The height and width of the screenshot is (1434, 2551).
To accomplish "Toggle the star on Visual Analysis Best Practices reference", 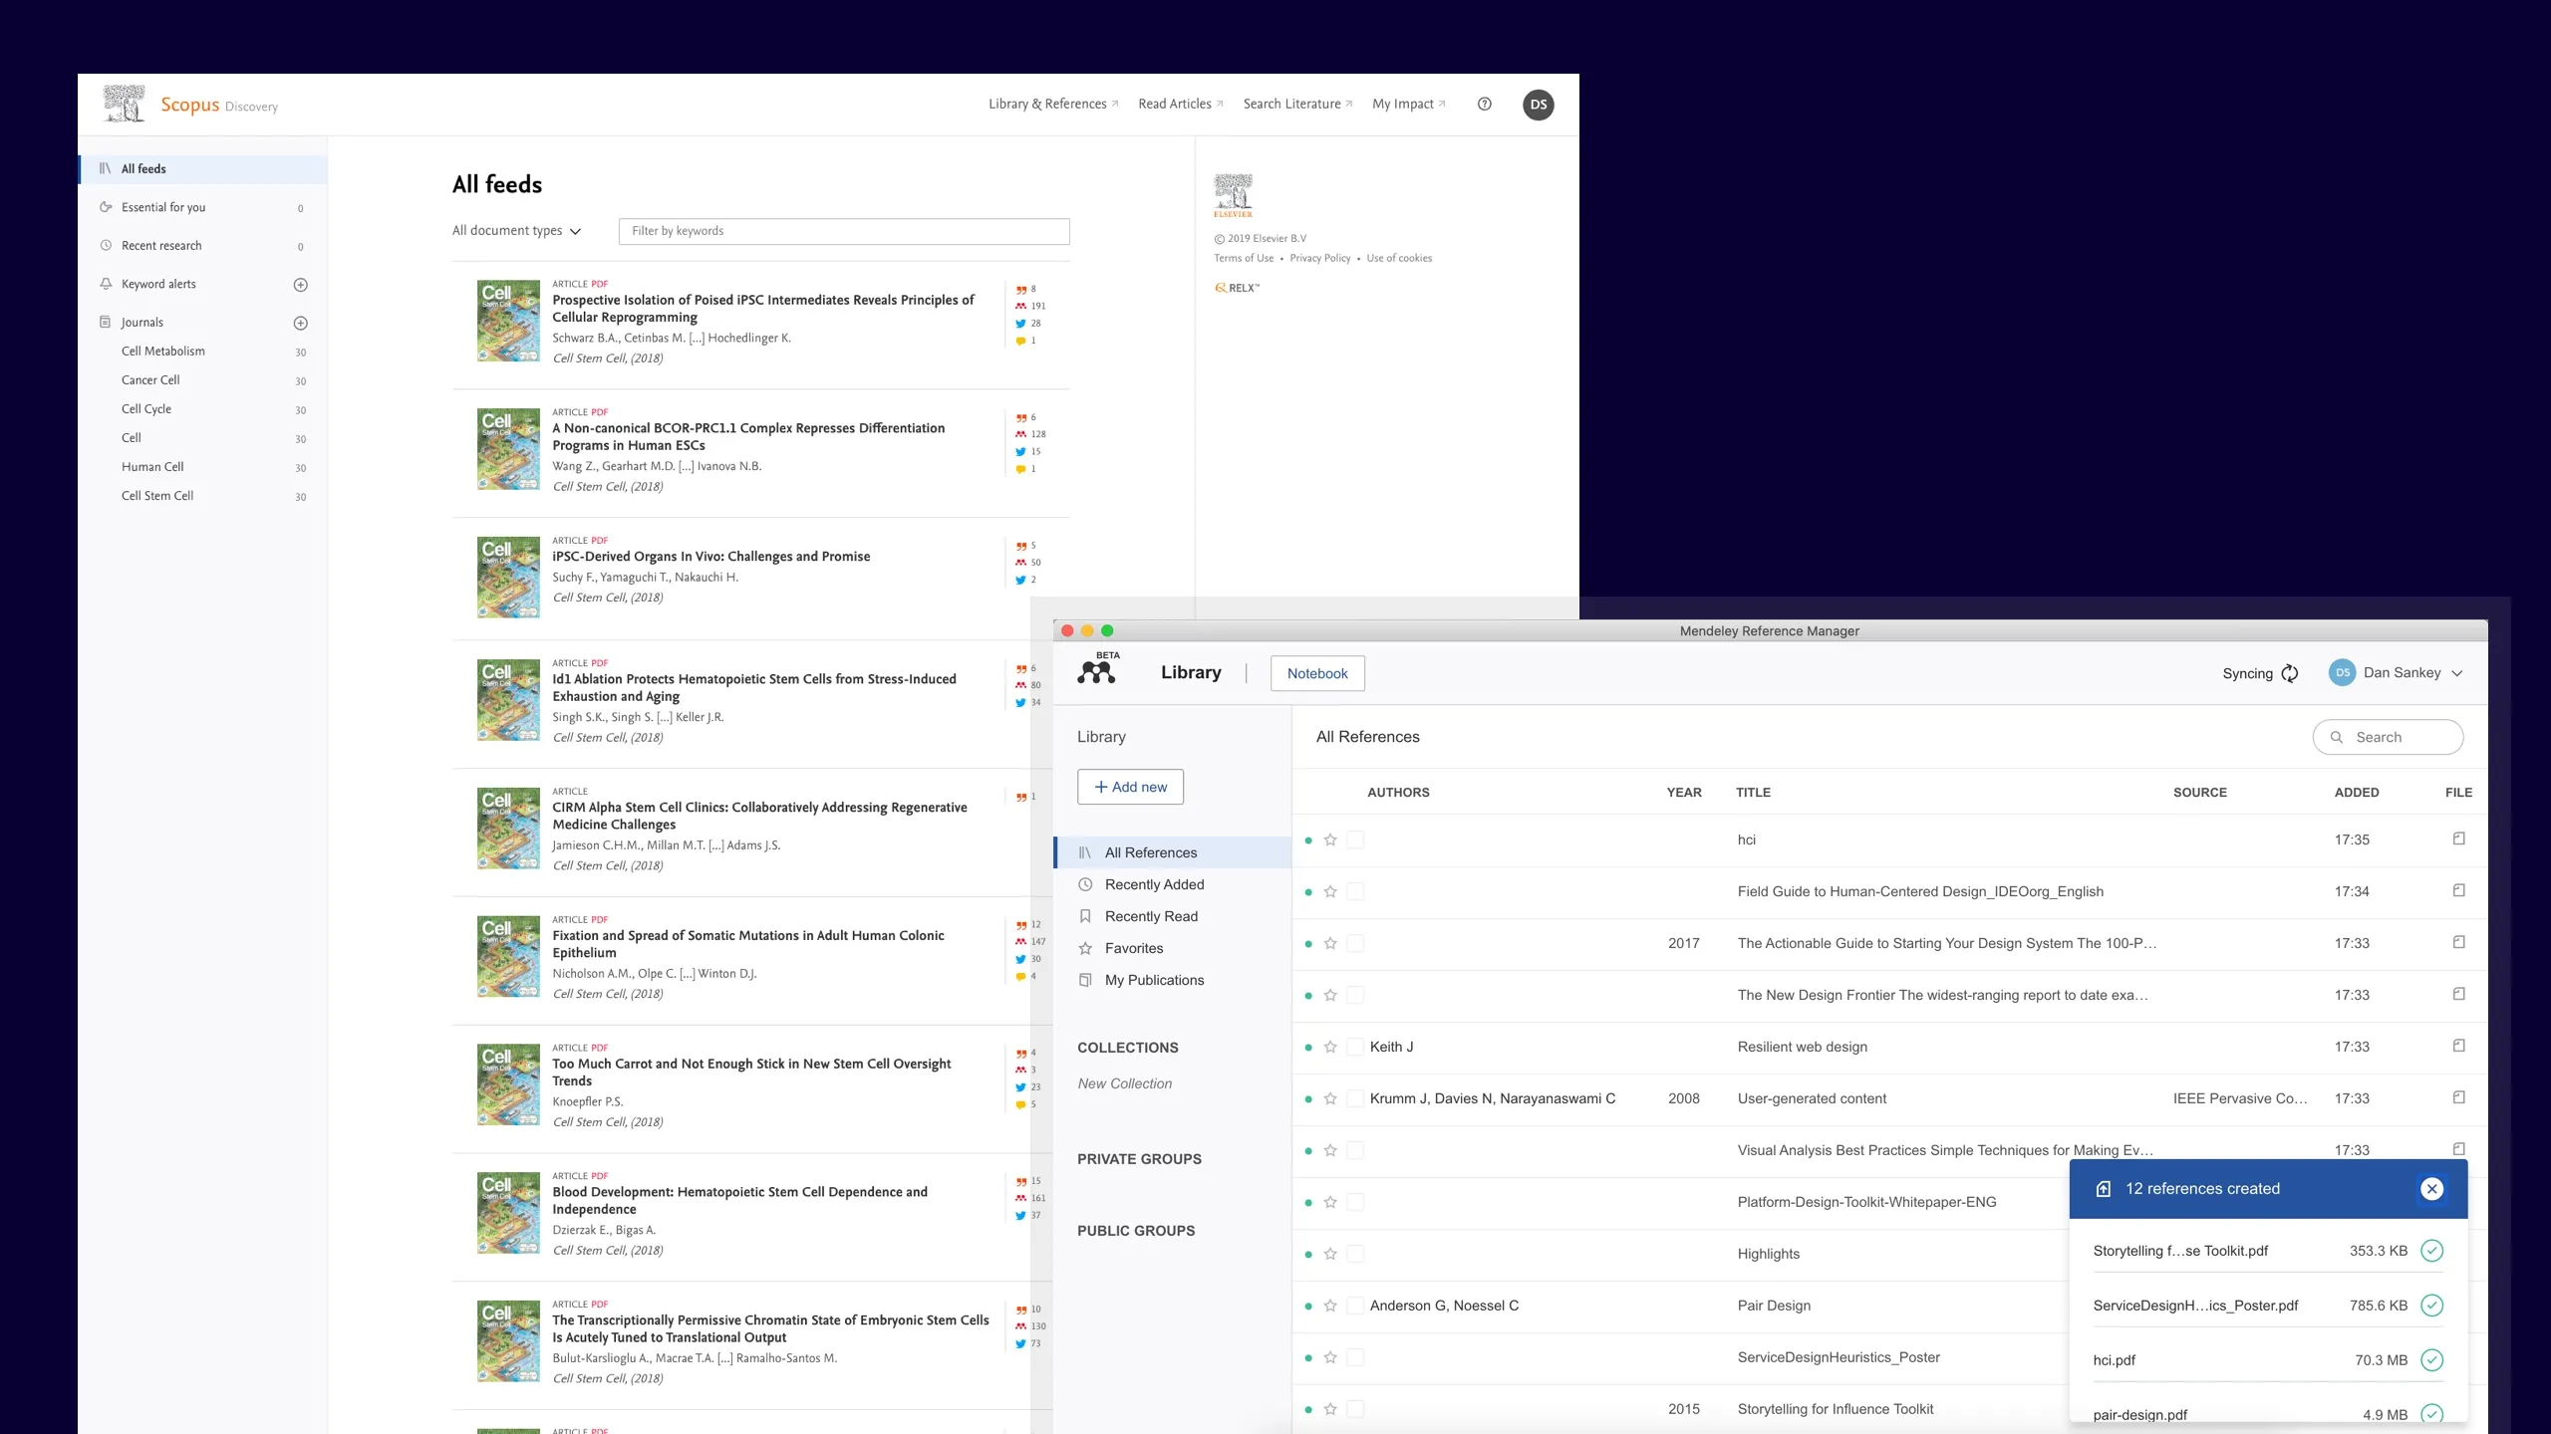I will [1331, 1150].
